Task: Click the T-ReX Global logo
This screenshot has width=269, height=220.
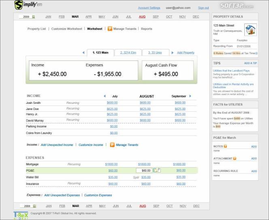Action: 21,216
